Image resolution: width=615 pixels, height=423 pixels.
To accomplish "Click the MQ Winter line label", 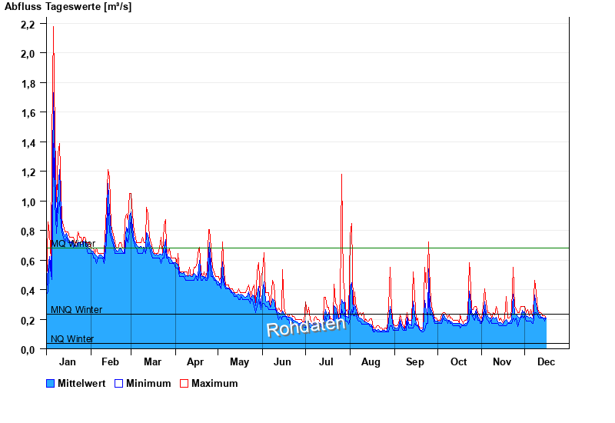I will click(73, 244).
